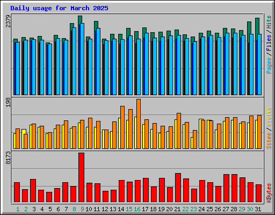Viewport: 275px width, 215px height.
Task: Click the Pages legend label
Action: [x=269, y=66]
